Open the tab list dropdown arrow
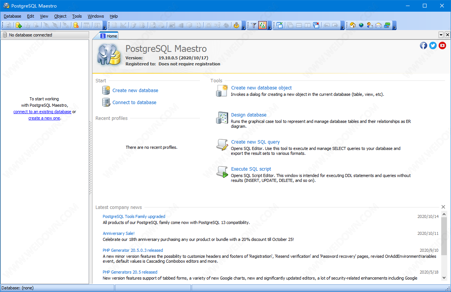This screenshot has width=451, height=292. pyautogui.click(x=441, y=35)
